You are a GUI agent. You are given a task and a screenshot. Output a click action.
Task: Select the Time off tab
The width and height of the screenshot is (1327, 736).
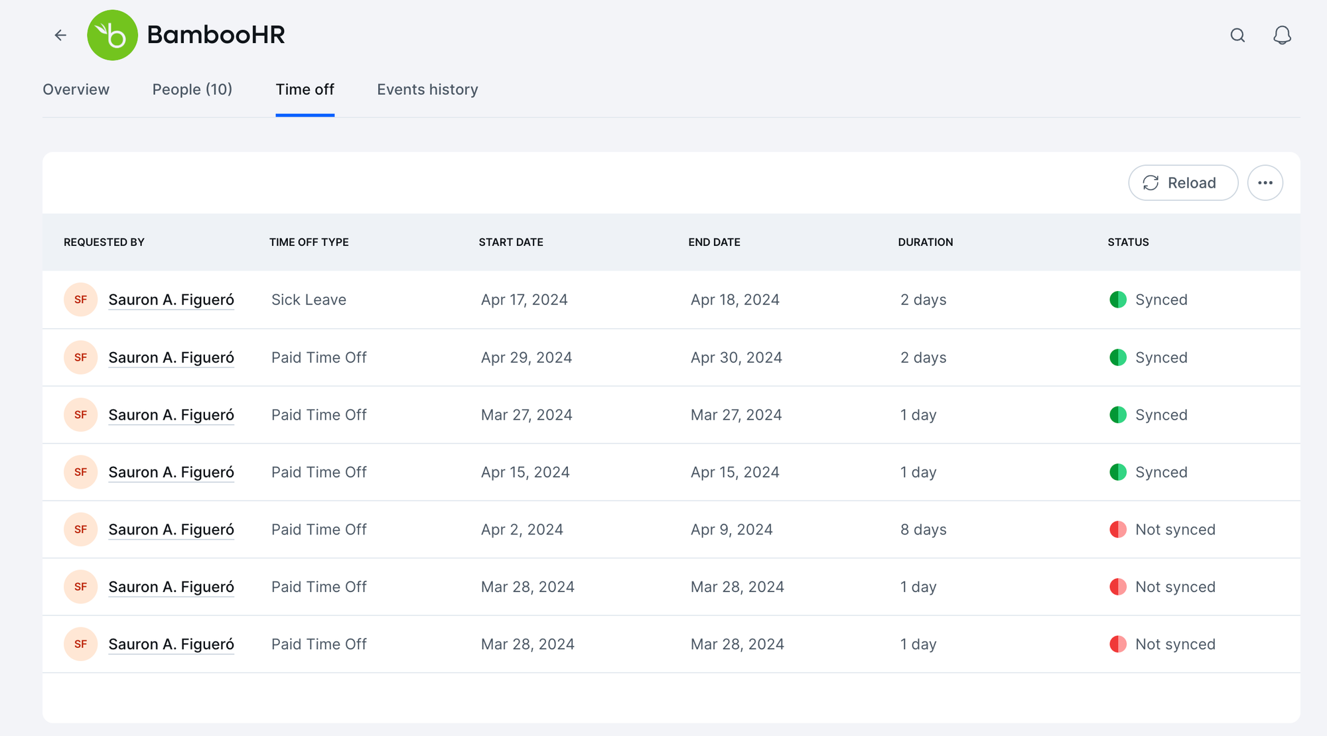pyautogui.click(x=305, y=90)
